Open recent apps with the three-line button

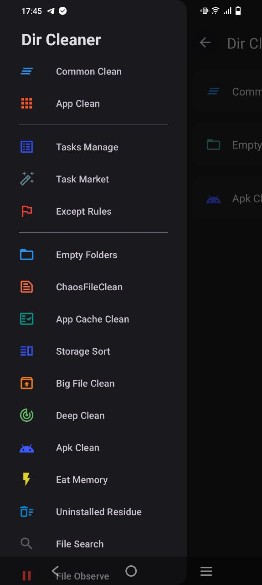(206, 571)
